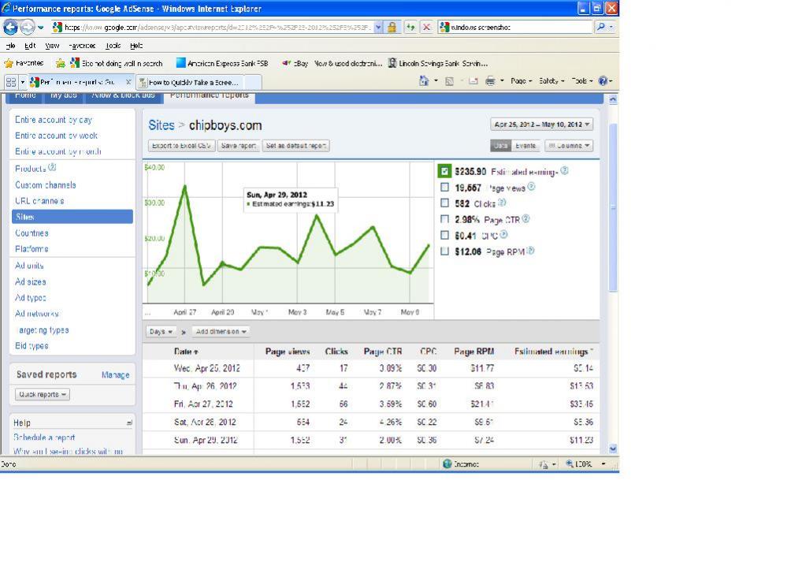Open the Quick Tabs grid icon

tap(11, 82)
